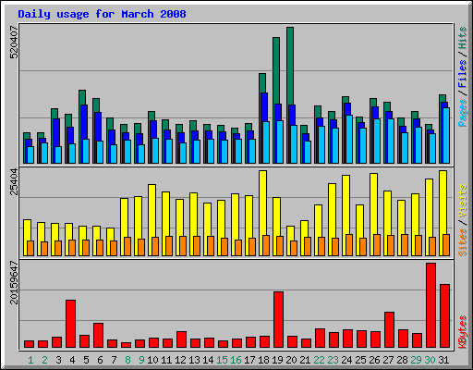Click the dark blue files bar for day 5

tap(84, 122)
